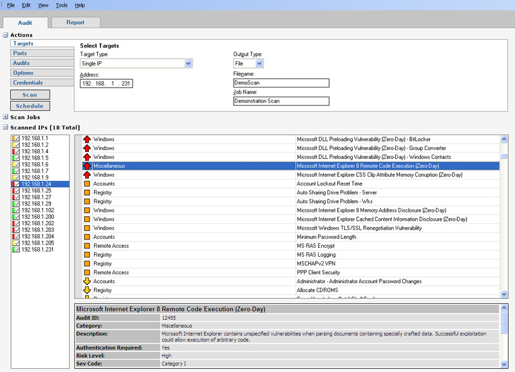
Task: Click the Job Name field
Action: click(x=281, y=101)
